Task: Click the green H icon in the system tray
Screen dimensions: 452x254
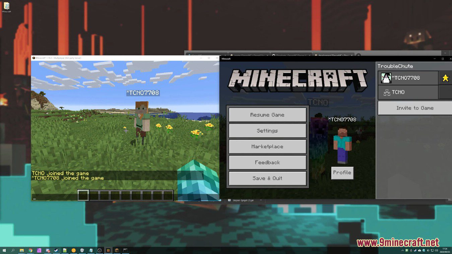Action: tap(407, 250)
